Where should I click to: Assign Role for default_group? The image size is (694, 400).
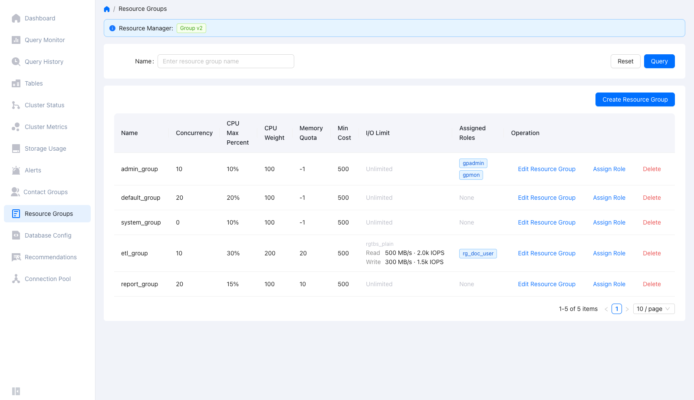tap(609, 198)
